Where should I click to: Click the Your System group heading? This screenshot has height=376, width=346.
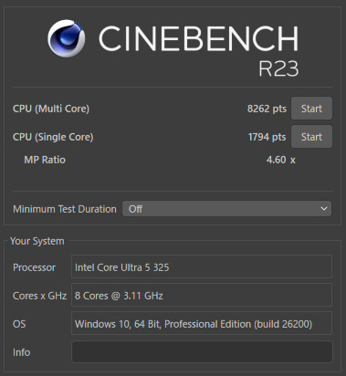(37, 241)
